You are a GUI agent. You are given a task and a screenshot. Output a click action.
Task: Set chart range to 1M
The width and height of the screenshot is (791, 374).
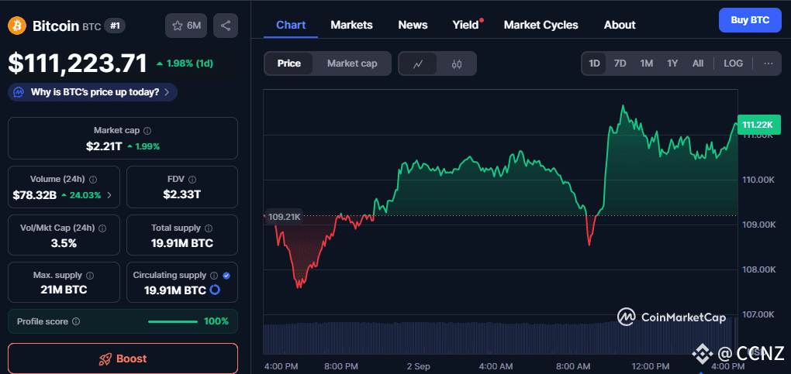click(646, 63)
